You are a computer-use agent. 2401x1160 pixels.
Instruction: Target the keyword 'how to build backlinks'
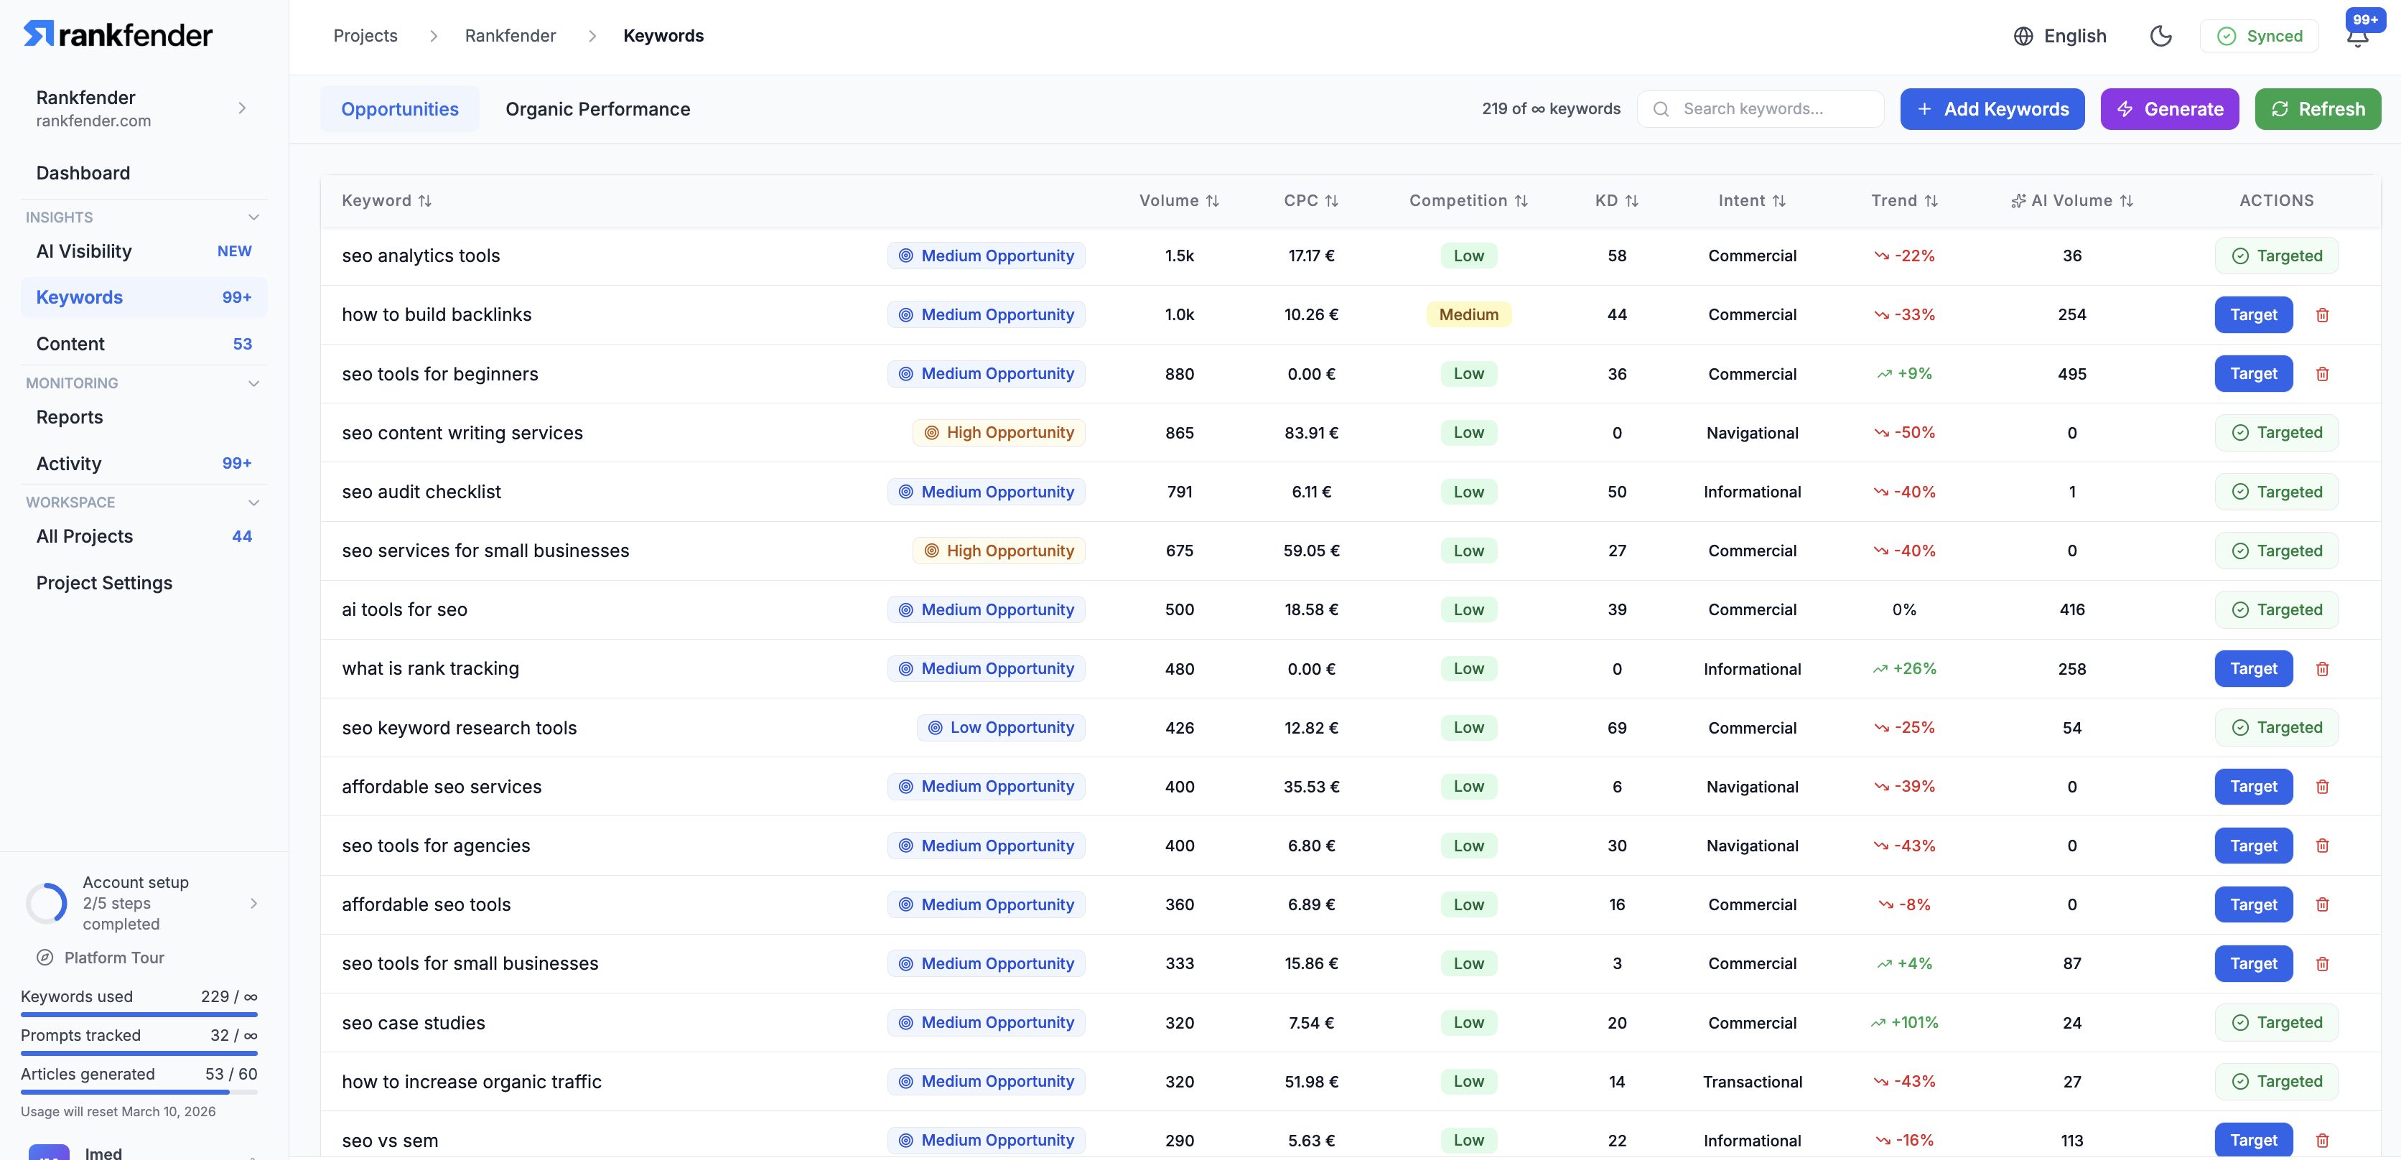[2253, 314]
